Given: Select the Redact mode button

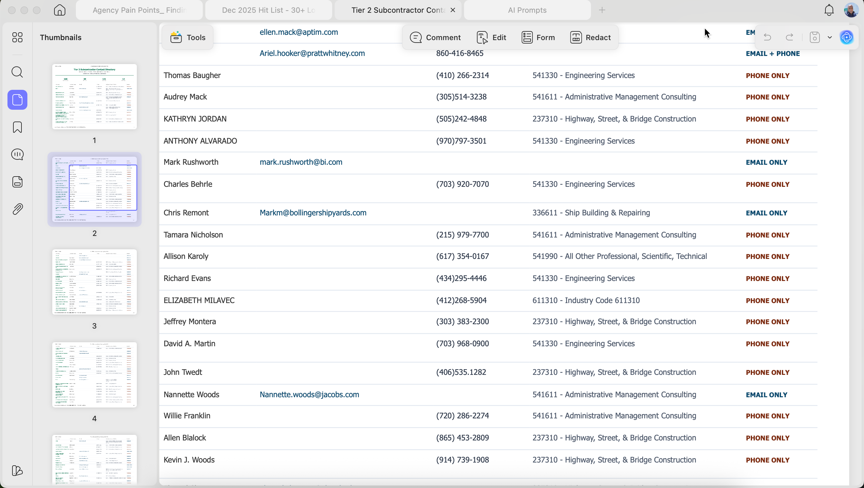Looking at the screenshot, I should click(590, 38).
